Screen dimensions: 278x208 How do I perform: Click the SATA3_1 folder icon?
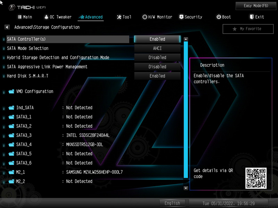point(11,117)
